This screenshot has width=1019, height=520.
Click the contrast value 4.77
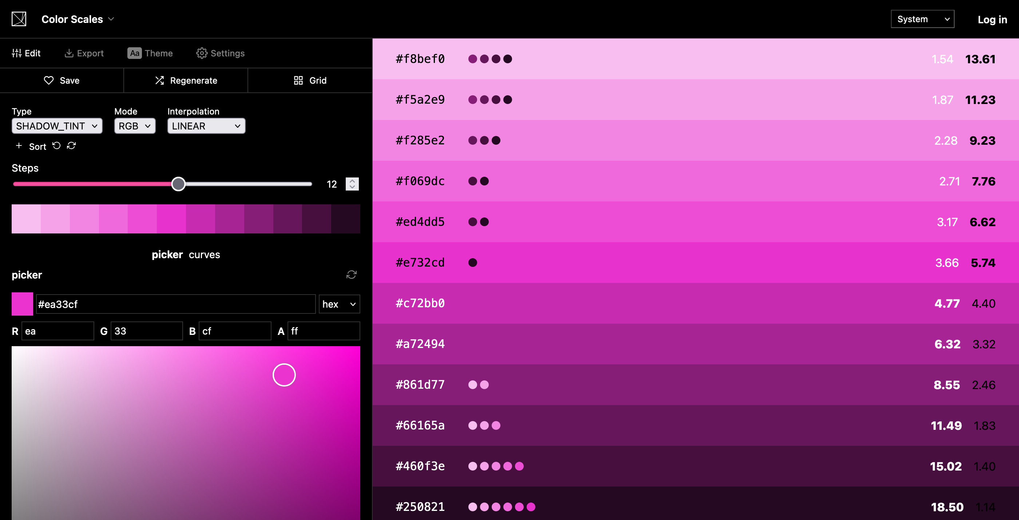[947, 303]
